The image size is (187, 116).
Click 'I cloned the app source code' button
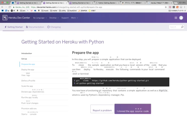click(x=133, y=109)
